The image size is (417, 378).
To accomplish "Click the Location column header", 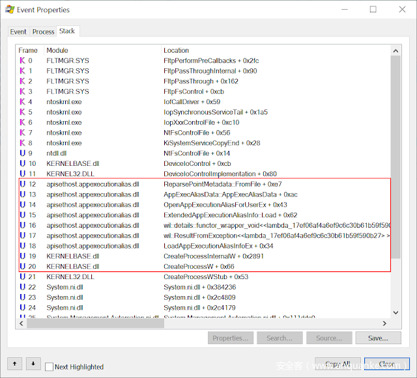I will click(276, 50).
